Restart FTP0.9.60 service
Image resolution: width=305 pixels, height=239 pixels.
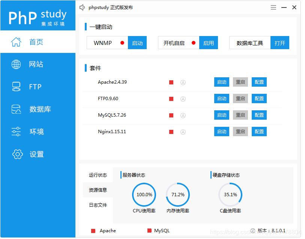click(240, 99)
